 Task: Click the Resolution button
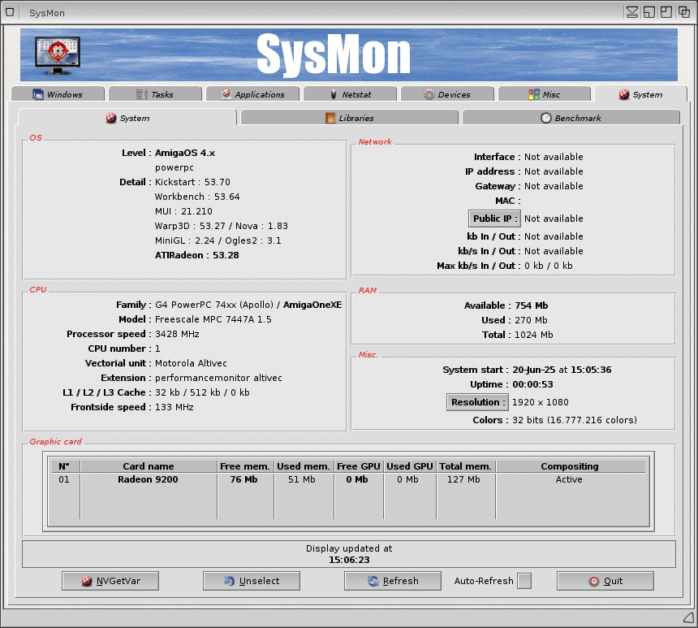(477, 402)
